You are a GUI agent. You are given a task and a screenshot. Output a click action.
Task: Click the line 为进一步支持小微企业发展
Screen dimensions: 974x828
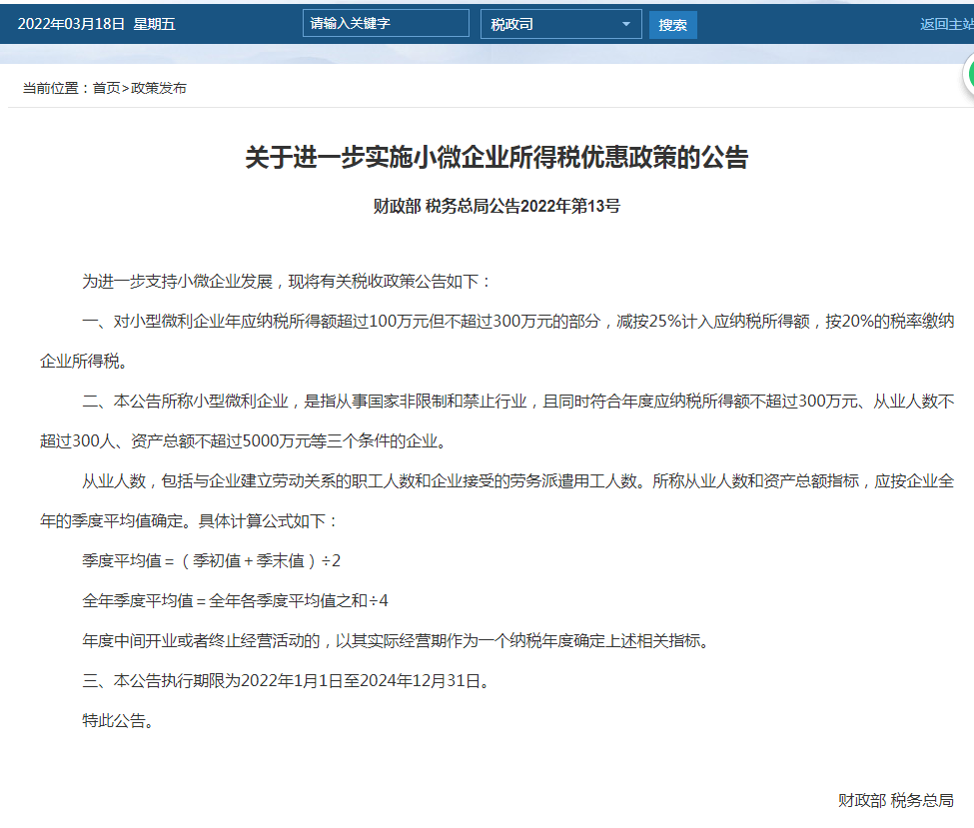coord(287,282)
